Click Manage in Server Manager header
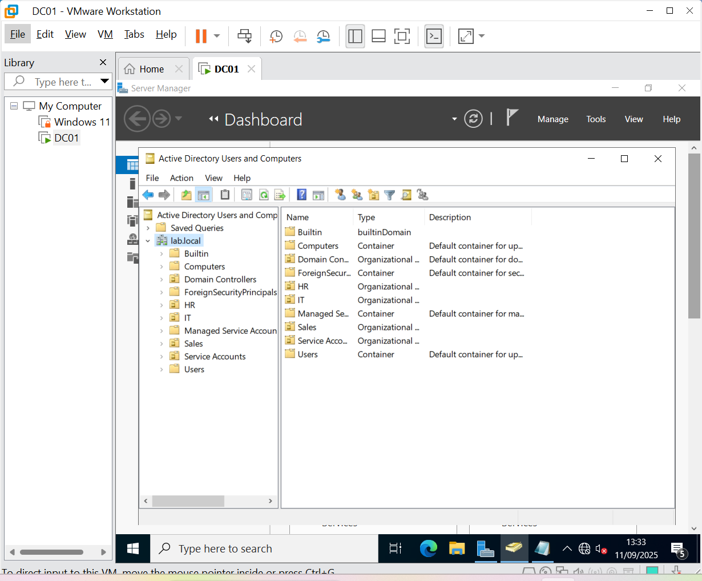 pos(552,119)
